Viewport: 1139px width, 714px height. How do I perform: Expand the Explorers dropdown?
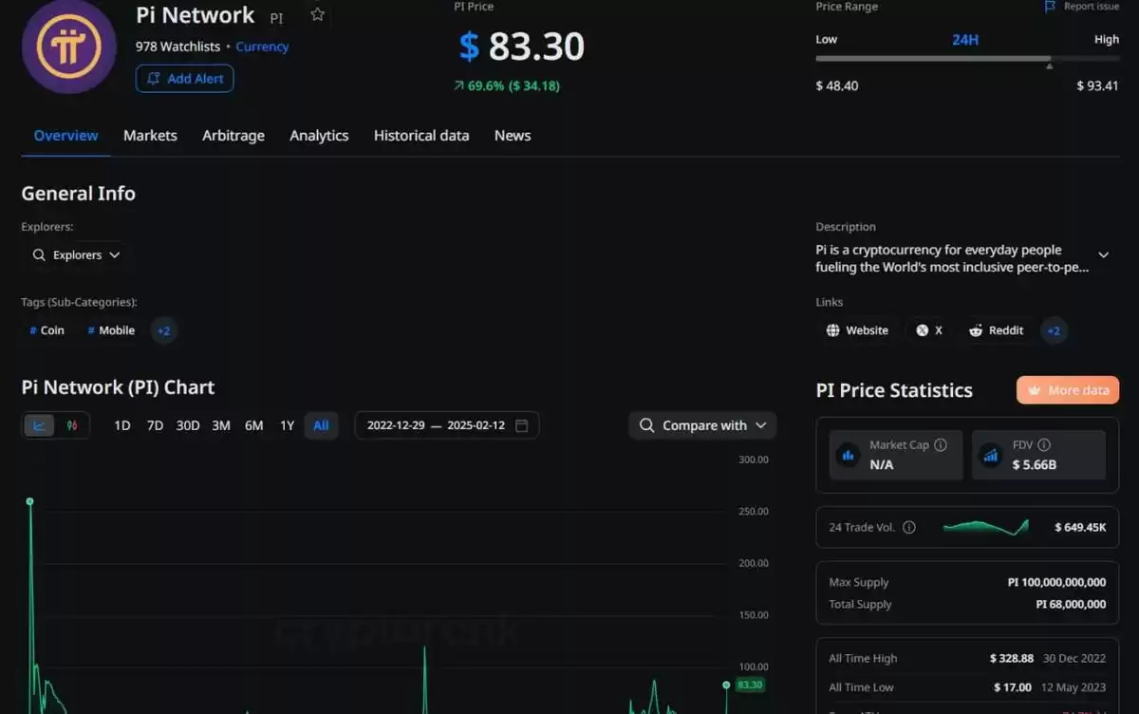(x=76, y=255)
